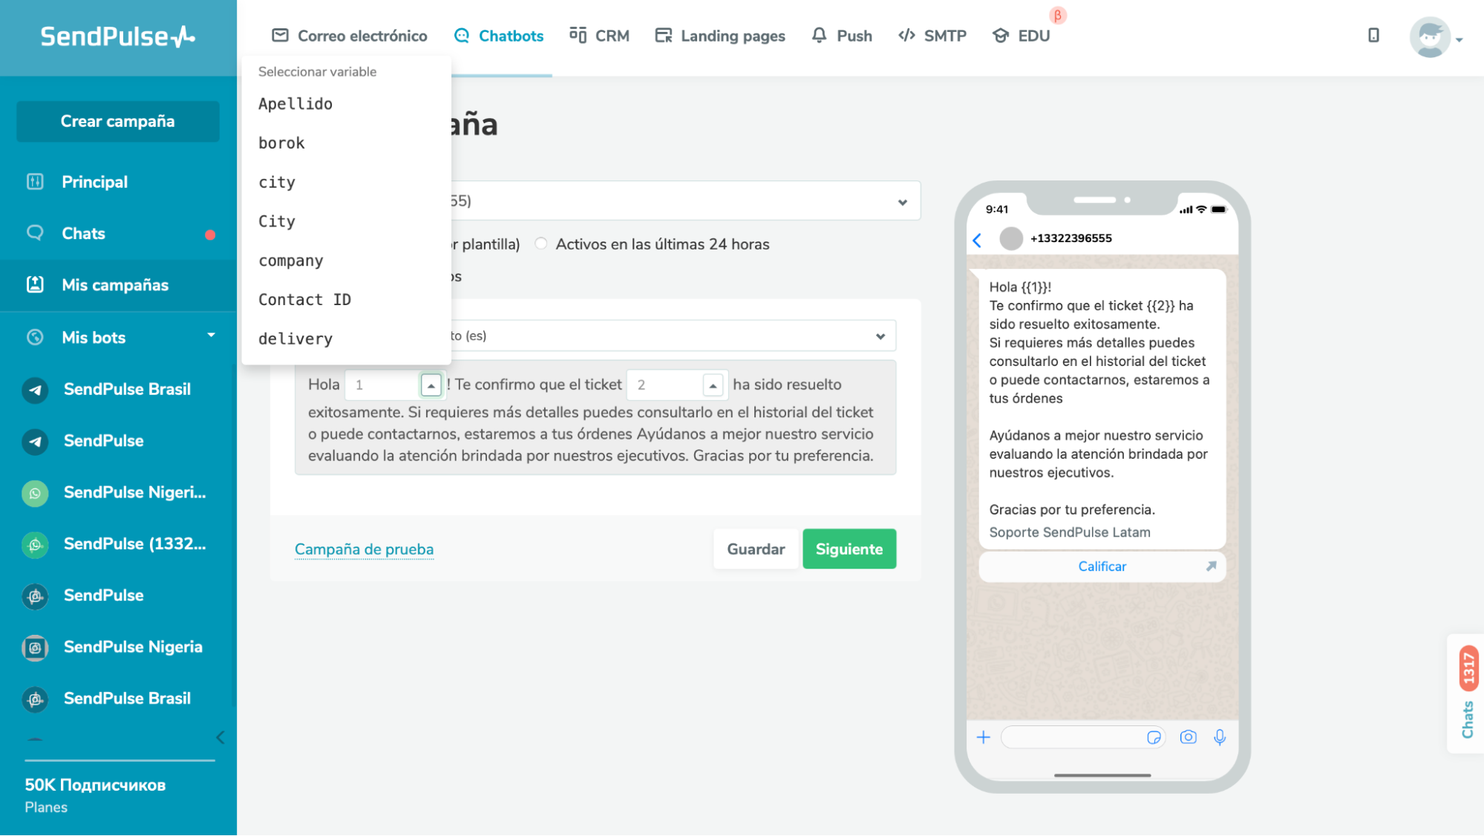Open variable picker for field 2
This screenshot has width=1484, height=836.
(x=713, y=385)
